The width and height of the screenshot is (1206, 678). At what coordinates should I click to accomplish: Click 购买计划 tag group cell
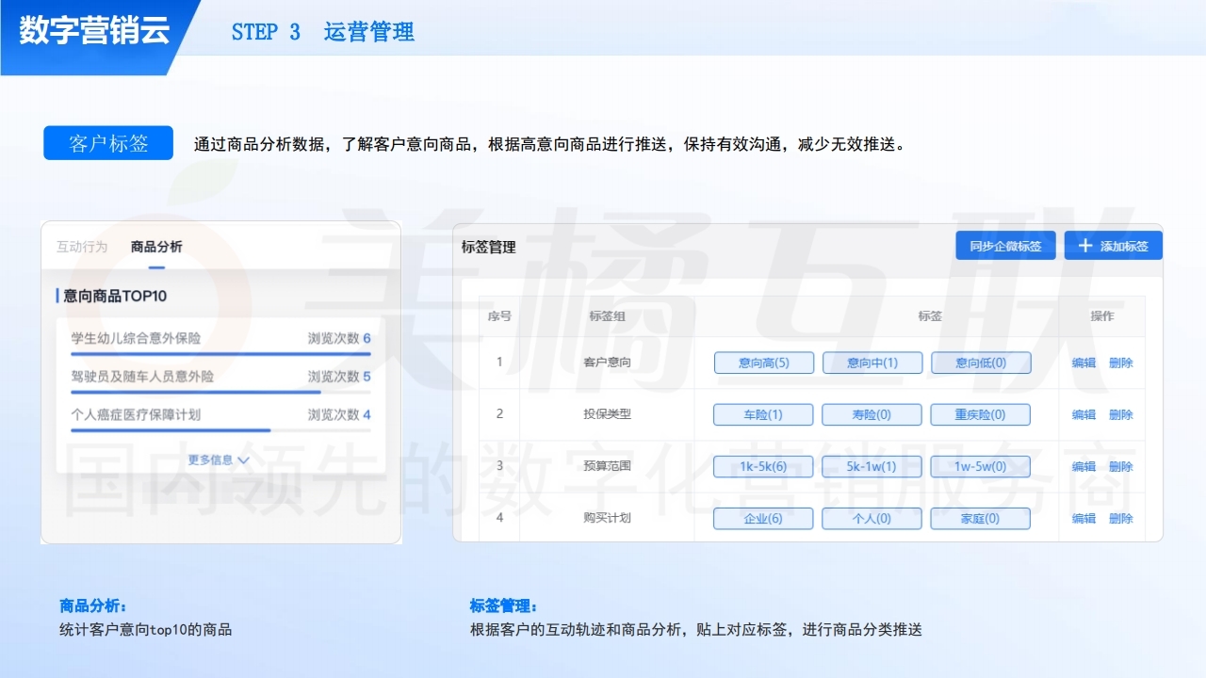point(607,518)
